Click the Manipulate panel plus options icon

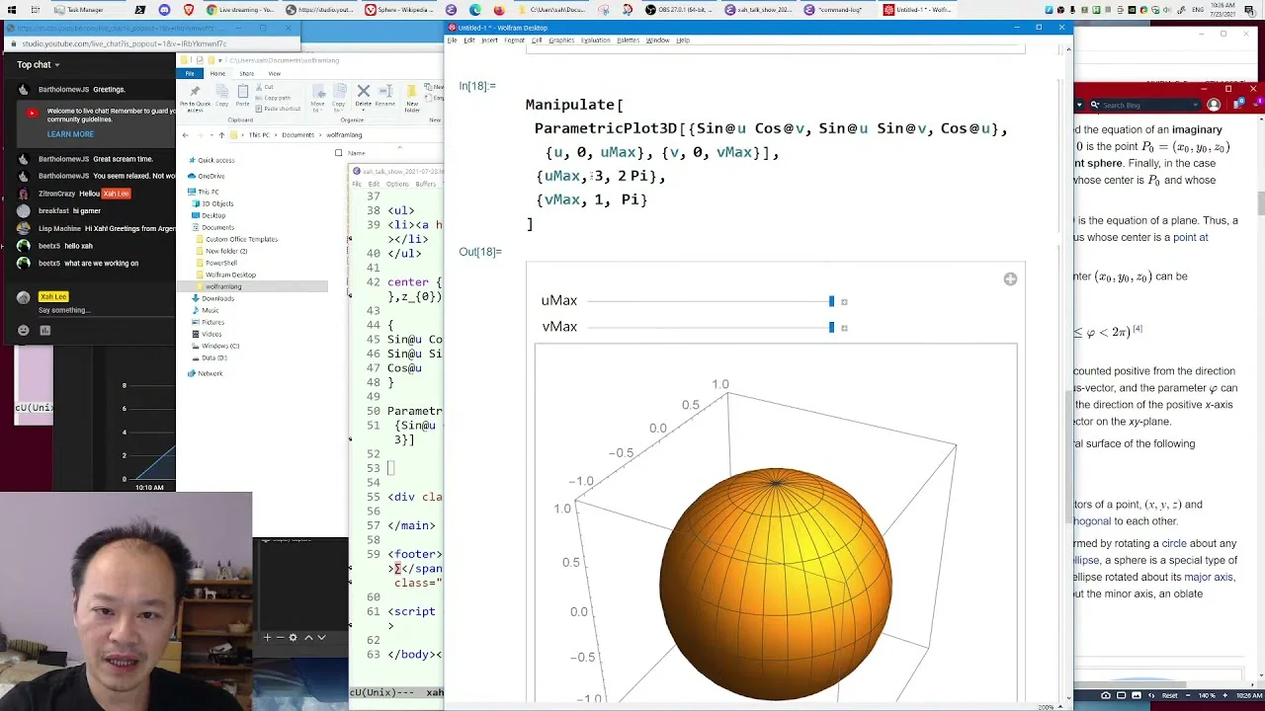[1010, 279]
